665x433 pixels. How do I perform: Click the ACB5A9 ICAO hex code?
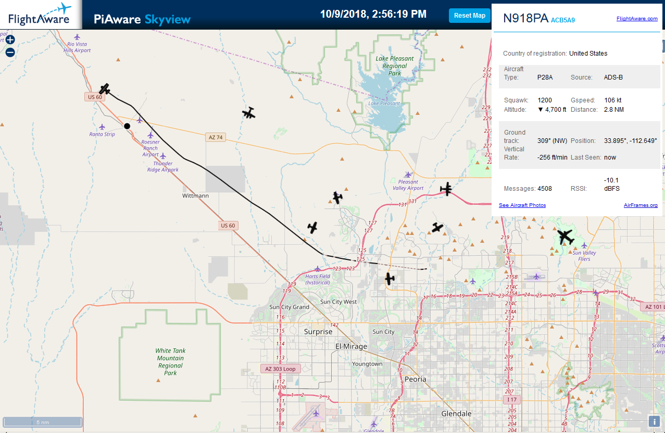(563, 20)
